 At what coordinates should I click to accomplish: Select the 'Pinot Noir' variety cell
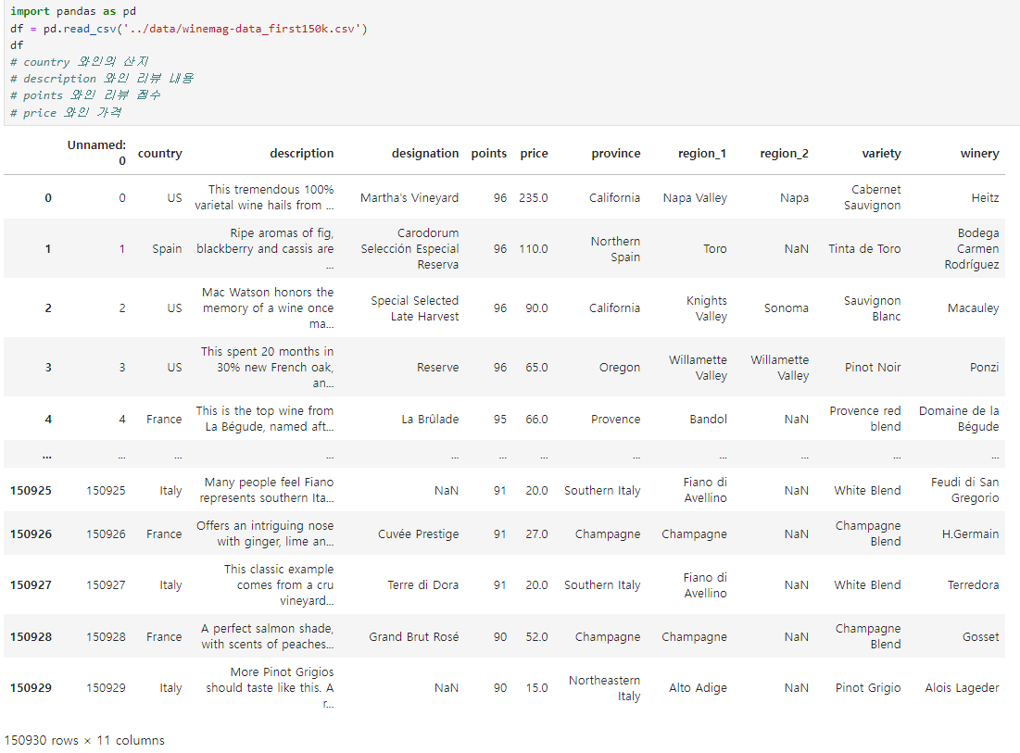(x=873, y=368)
